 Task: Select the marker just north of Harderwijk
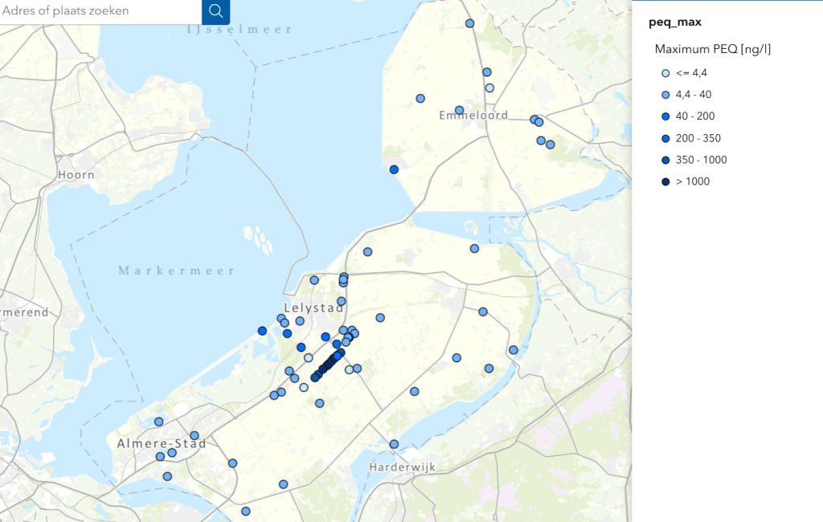point(394,444)
